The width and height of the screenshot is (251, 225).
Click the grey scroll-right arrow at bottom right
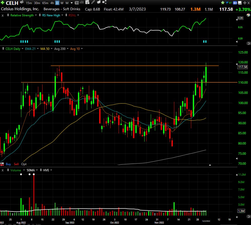pyautogui.click(x=249, y=217)
